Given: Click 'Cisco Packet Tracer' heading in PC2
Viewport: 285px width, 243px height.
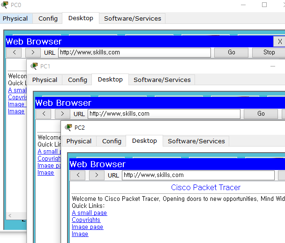Looking at the screenshot, I should [x=206, y=187].
